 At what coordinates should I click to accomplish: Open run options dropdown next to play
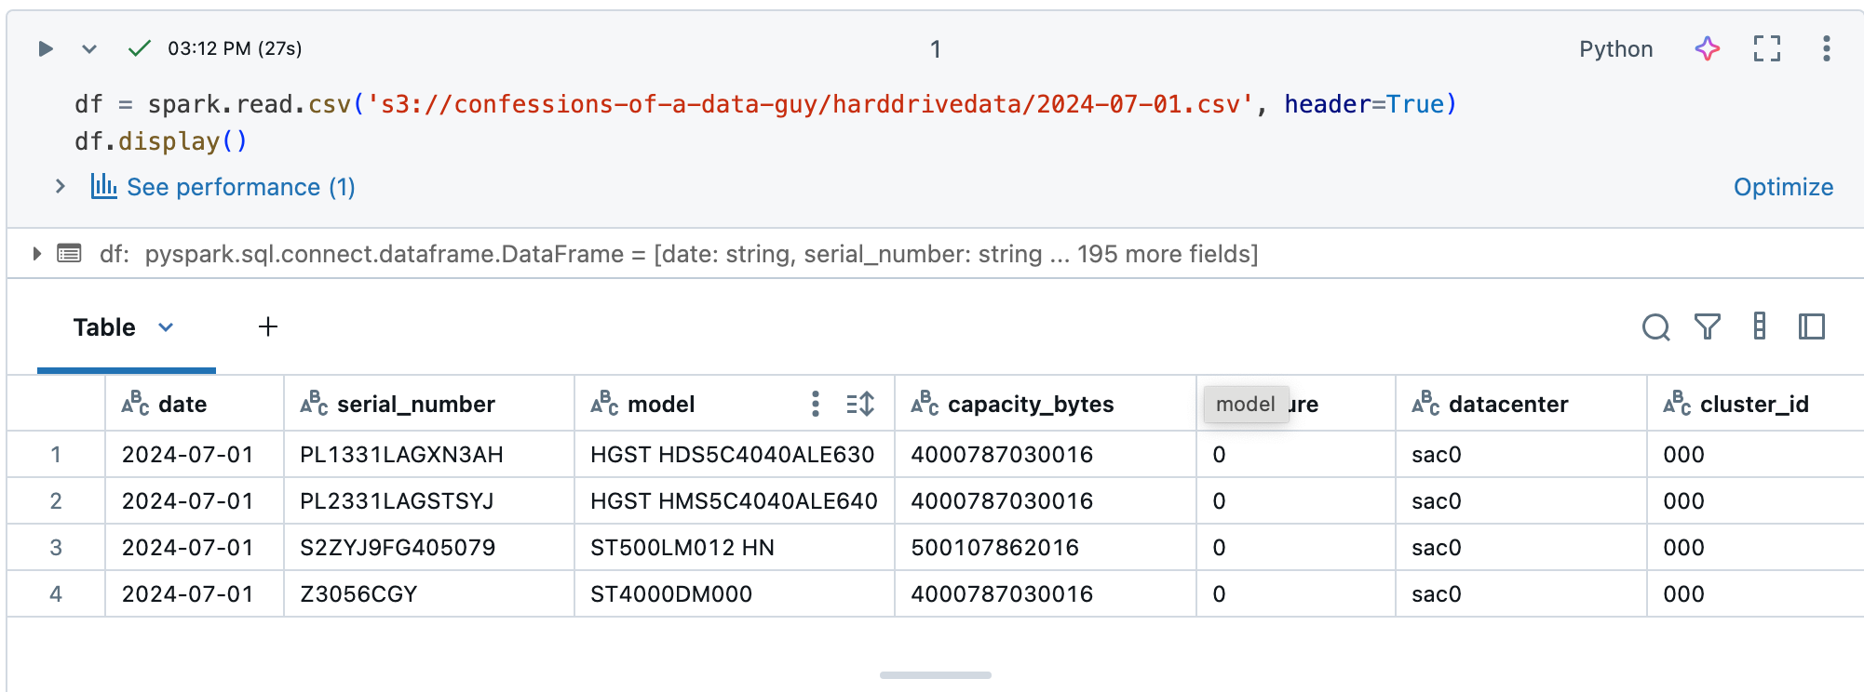89,48
